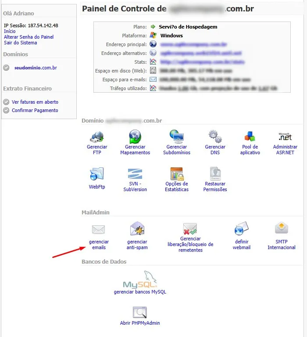307x337 pixels.
Task: Click the Restaurar Permissões icon
Action: point(215,174)
